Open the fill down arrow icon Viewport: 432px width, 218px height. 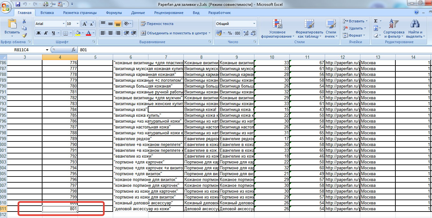tap(376, 28)
